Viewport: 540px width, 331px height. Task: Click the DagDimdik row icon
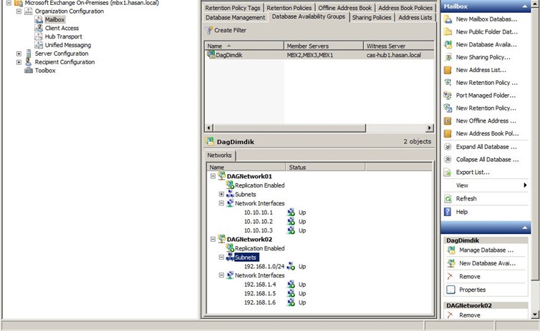coord(211,54)
